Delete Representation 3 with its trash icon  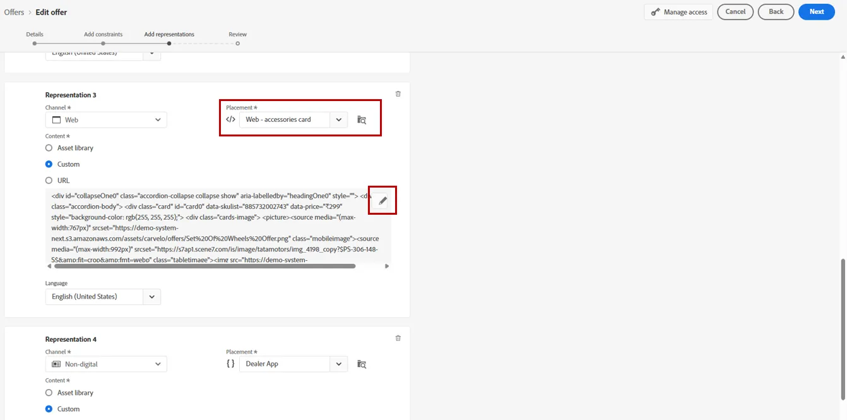(x=398, y=94)
